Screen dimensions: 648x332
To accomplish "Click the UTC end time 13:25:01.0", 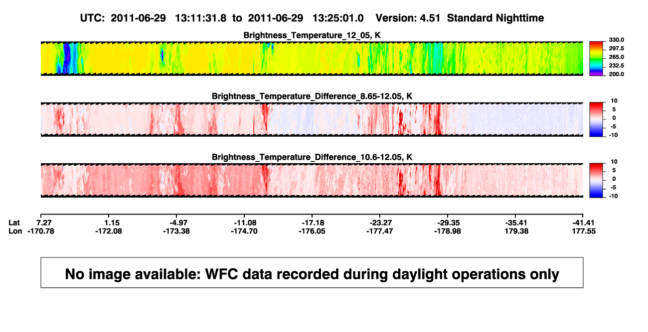I will 338,18.
